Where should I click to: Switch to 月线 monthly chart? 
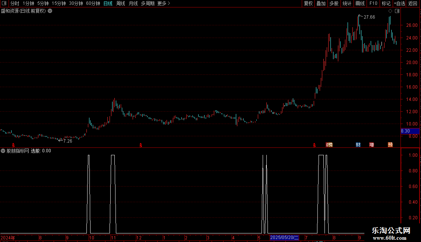pos(133,3)
